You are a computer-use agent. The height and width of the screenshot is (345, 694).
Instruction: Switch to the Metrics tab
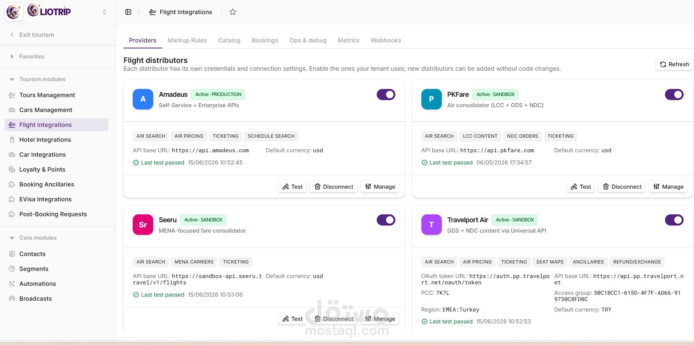click(348, 40)
